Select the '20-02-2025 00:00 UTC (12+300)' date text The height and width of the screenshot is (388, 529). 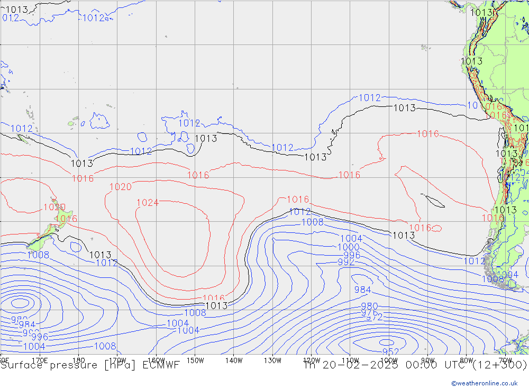coord(425,365)
